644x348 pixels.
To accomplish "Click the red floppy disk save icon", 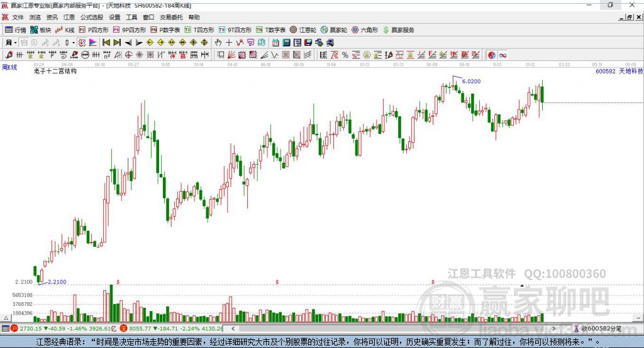I will pyautogui.click(x=308, y=42).
